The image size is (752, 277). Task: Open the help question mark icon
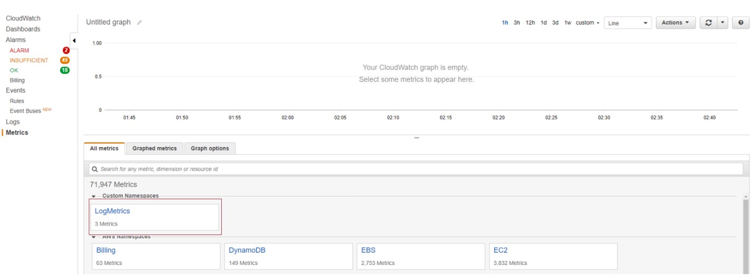pos(741,23)
